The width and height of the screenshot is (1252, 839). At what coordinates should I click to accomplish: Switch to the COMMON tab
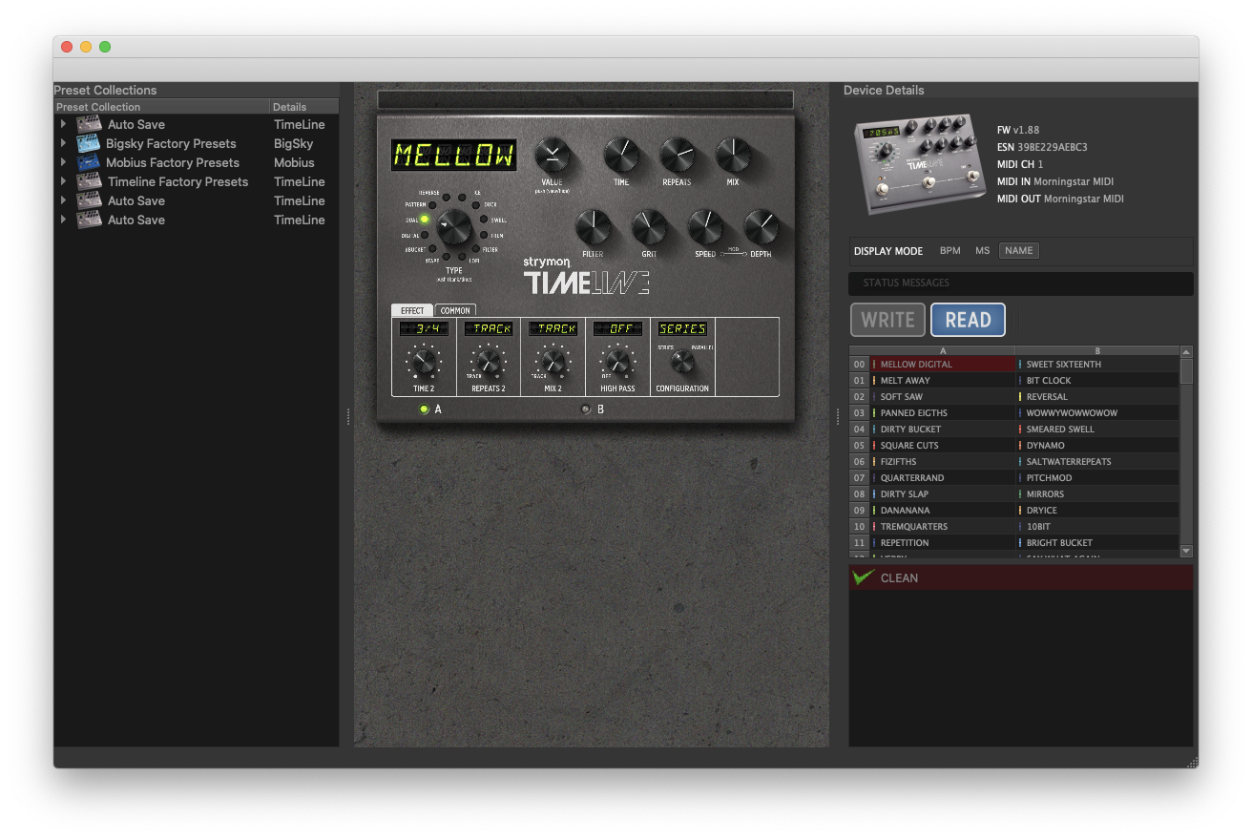455,311
